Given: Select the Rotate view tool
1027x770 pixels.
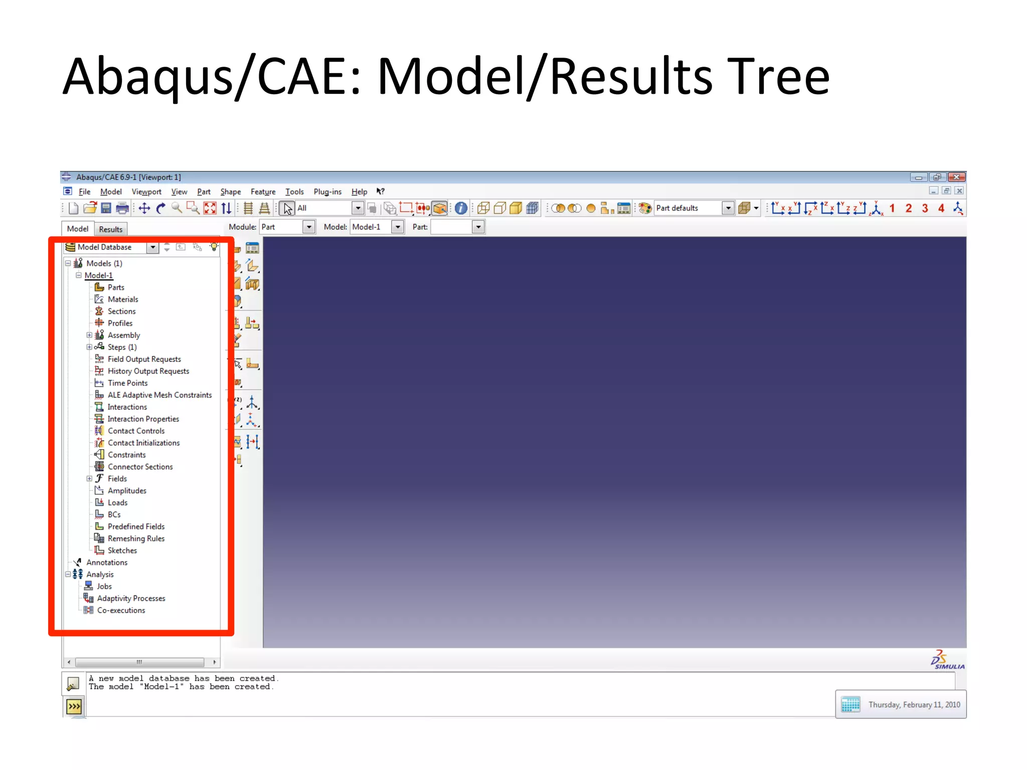Looking at the screenshot, I should click(x=160, y=208).
